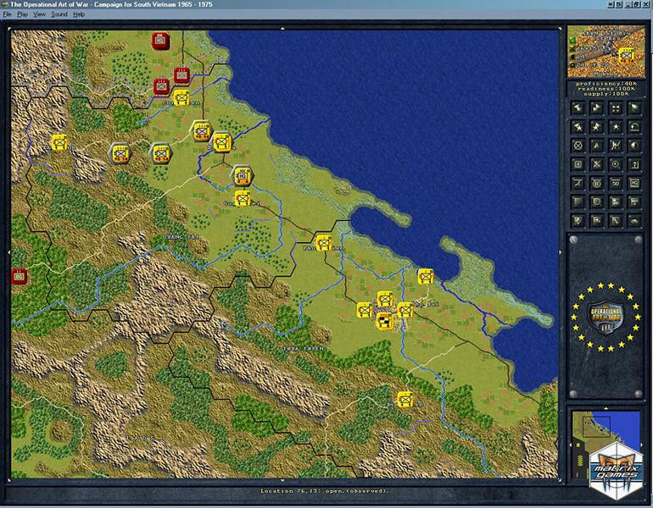
Task: Click the box with right arrow button
Action: coord(597,220)
